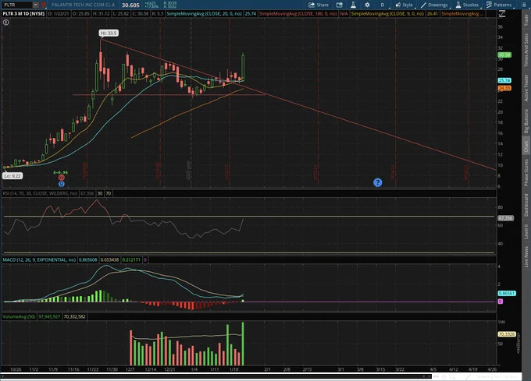Click the RSI overbought value 70
This screenshot has width=531, height=381.
[x=109, y=193]
